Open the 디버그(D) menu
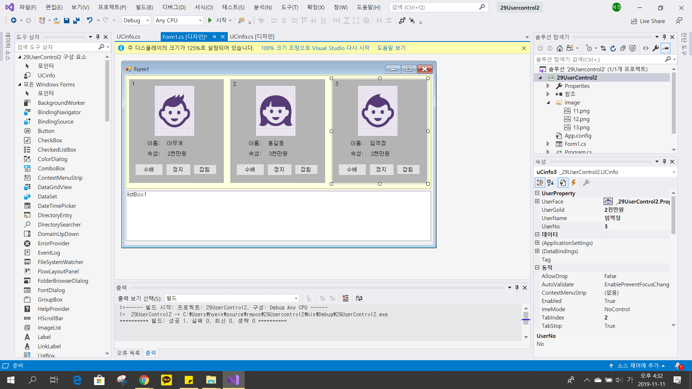Viewport: 692px width, 389px height. click(174, 7)
